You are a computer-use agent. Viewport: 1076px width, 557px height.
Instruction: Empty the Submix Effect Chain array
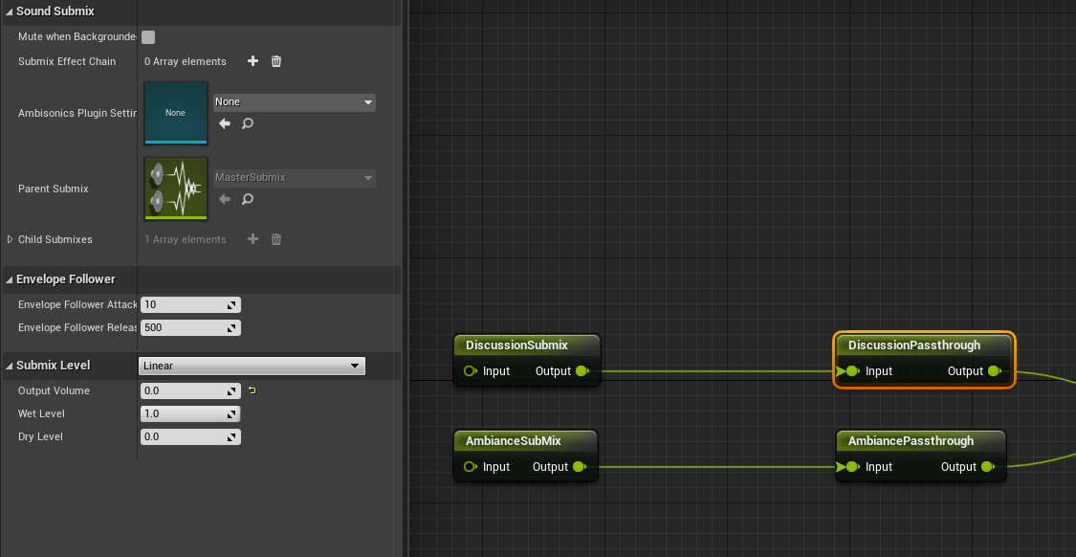[x=275, y=61]
